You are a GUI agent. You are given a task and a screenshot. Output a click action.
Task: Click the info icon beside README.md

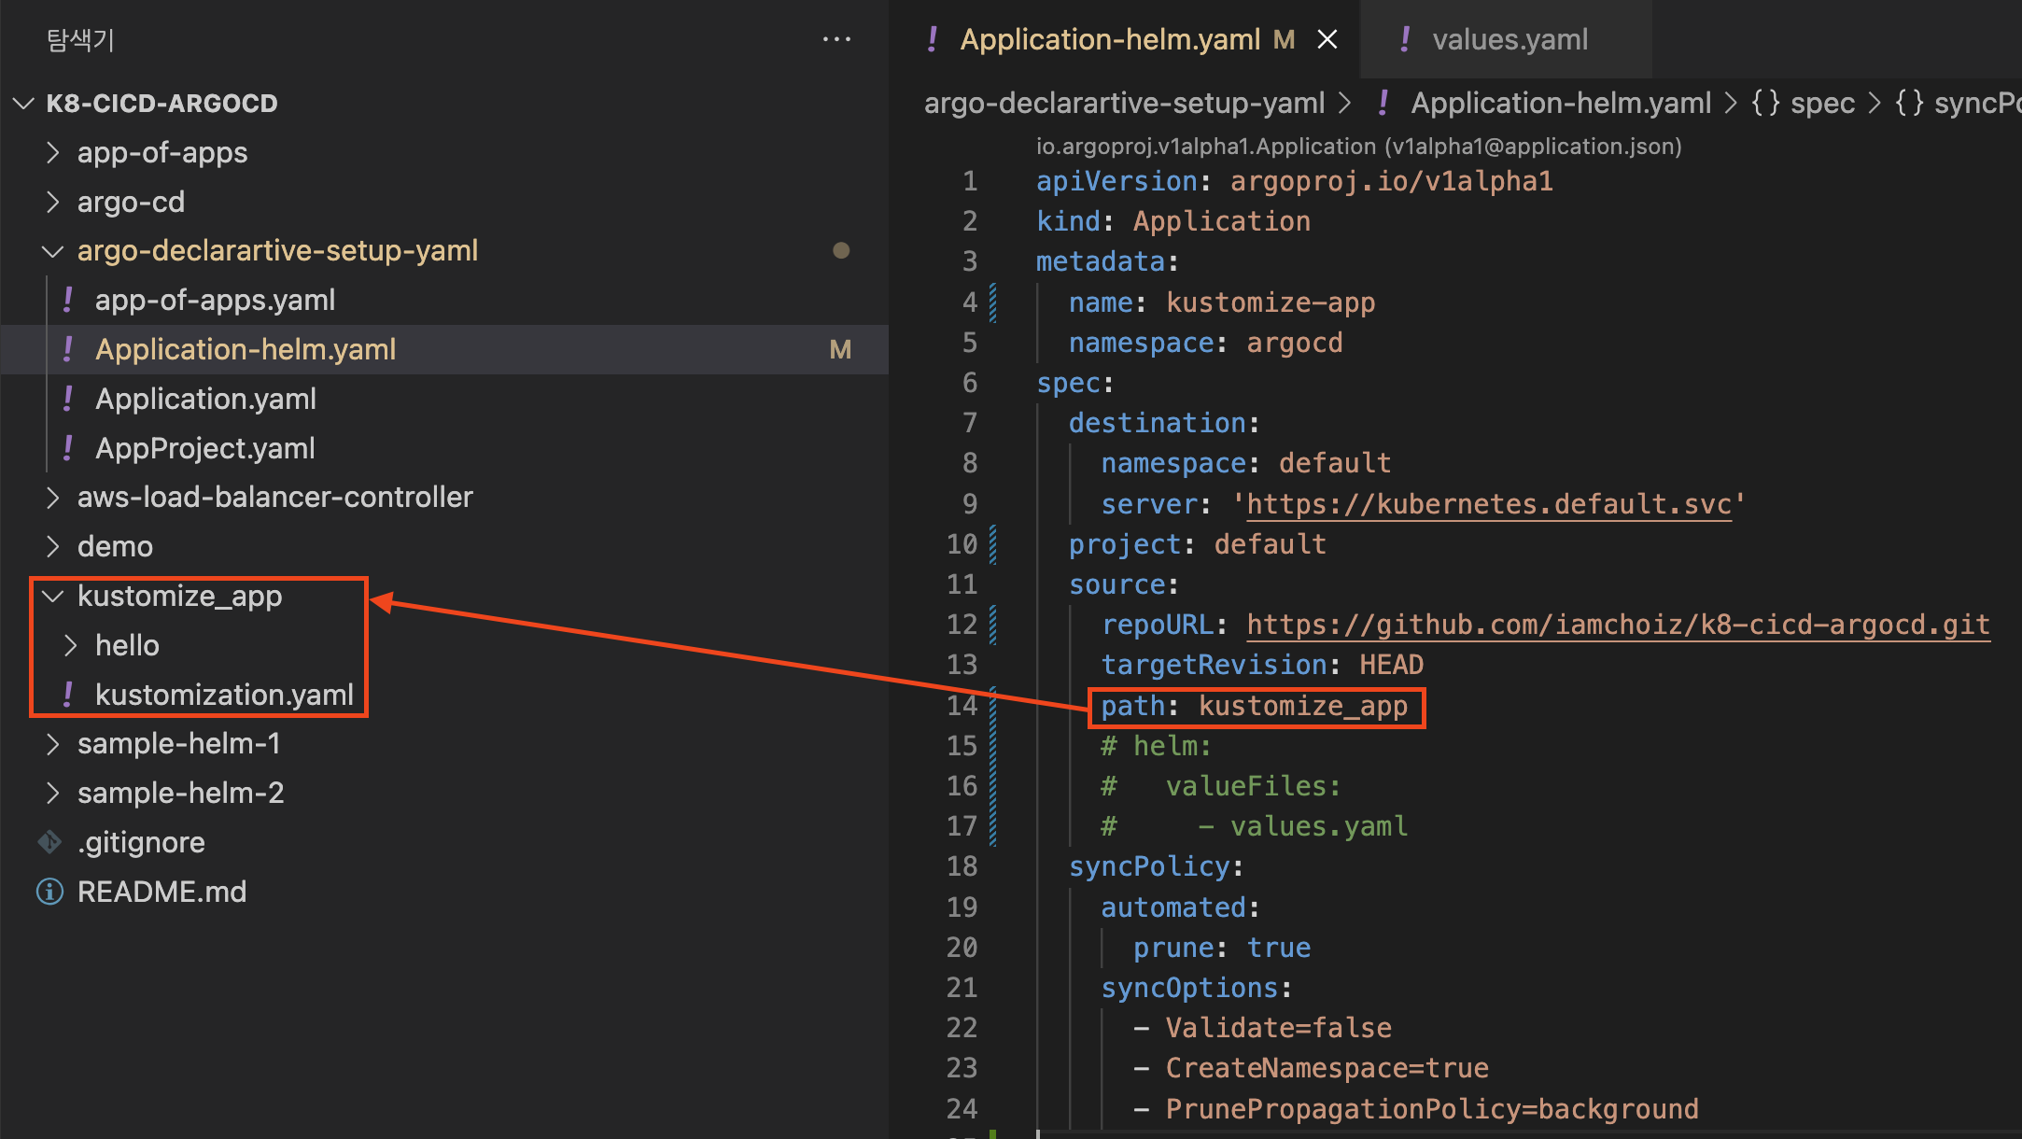point(49,892)
